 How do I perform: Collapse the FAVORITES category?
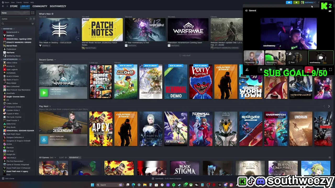tap(2, 29)
